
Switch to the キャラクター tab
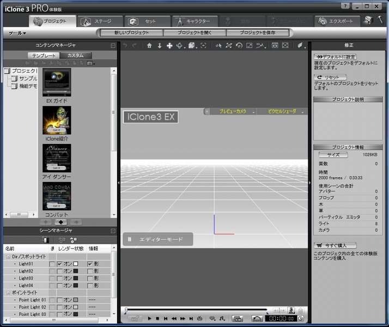pyautogui.click(x=194, y=21)
